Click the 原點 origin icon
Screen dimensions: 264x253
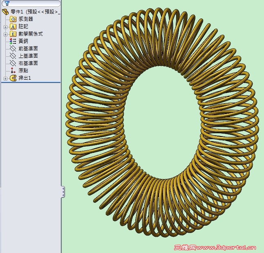(x=13, y=71)
